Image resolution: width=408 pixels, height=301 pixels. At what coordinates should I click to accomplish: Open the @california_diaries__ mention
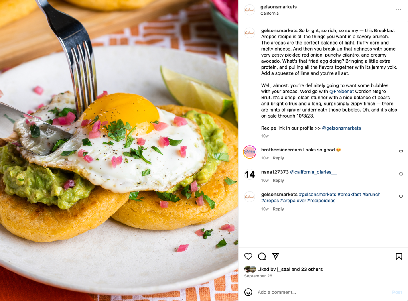point(313,172)
